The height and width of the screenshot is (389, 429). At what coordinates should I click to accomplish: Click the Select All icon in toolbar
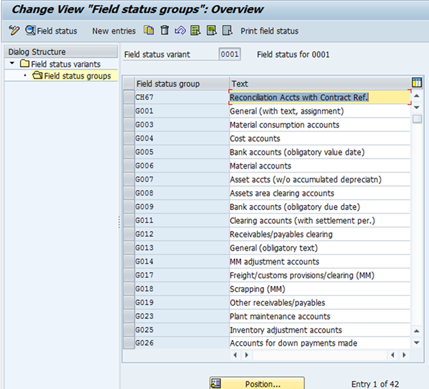196,30
